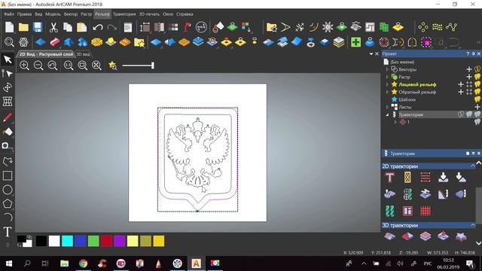Open the Файл menu
The image size is (482, 271).
coord(8,14)
